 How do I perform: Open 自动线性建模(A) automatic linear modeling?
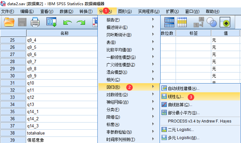(x=200, y=88)
